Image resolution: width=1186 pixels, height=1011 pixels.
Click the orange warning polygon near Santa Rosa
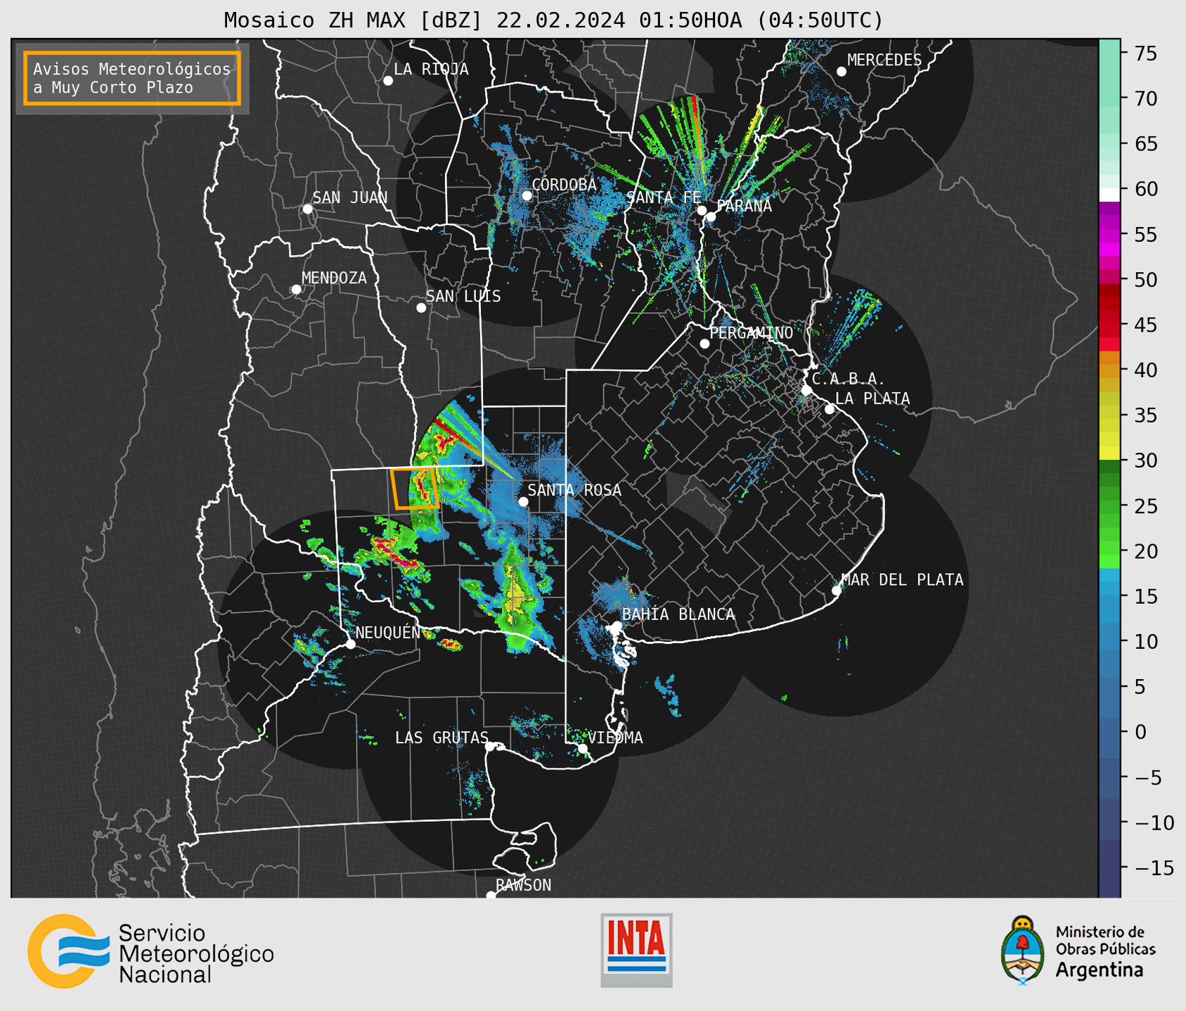(x=415, y=488)
